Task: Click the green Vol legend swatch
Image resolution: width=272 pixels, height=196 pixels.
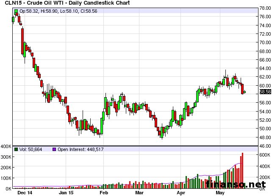Action: coord(16,149)
